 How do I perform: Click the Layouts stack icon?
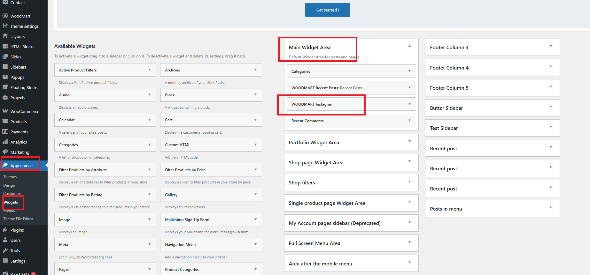(x=5, y=36)
